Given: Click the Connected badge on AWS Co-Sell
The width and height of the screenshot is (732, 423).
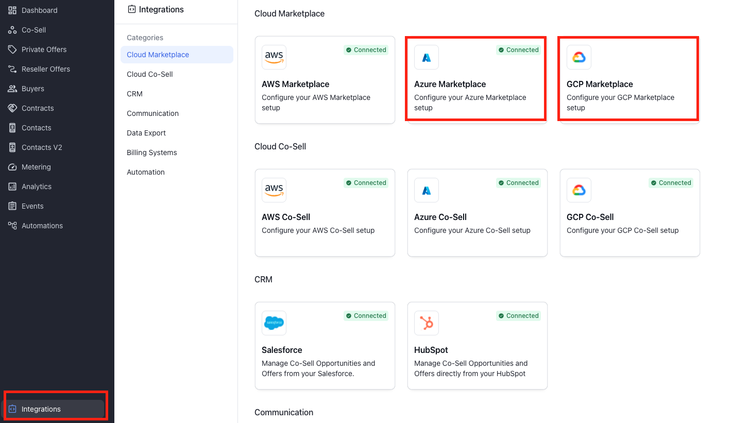Looking at the screenshot, I should pos(366,183).
